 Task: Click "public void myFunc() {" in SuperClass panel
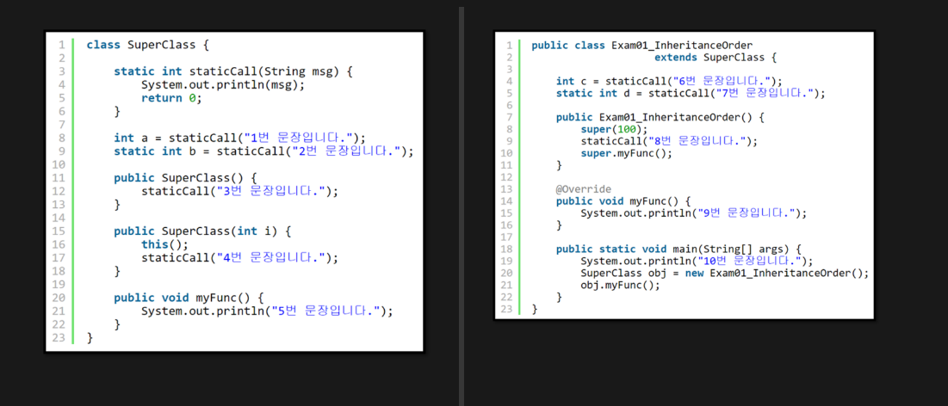[189, 298]
